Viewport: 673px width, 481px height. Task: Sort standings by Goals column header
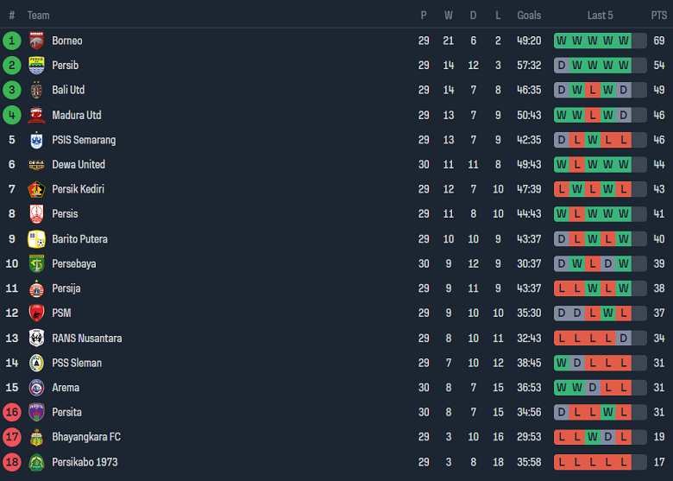tap(529, 16)
